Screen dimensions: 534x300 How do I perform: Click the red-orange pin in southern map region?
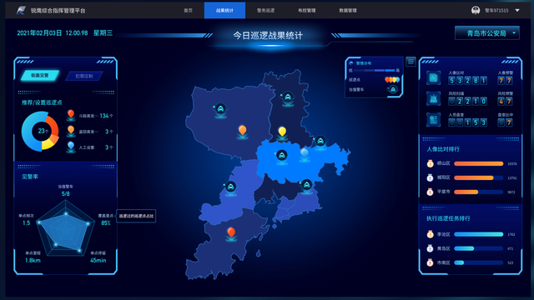231,233
